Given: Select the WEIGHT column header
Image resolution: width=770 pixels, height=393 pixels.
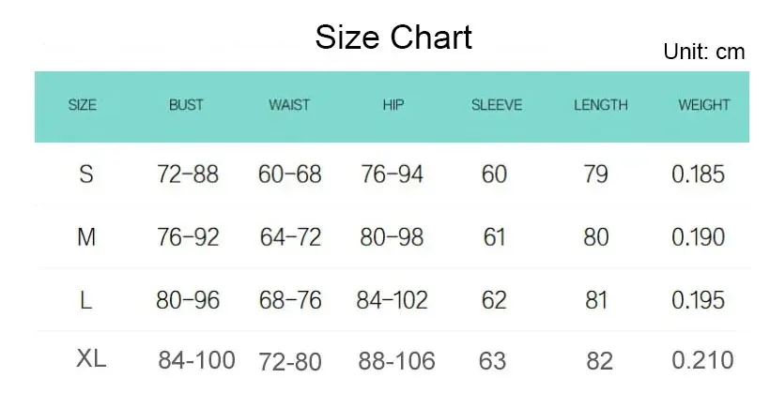Looking at the screenshot, I should [703, 105].
